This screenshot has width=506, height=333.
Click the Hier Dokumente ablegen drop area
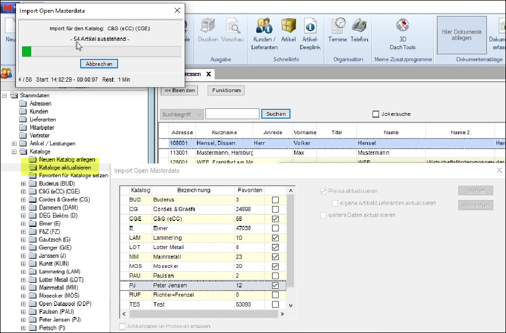point(461,35)
